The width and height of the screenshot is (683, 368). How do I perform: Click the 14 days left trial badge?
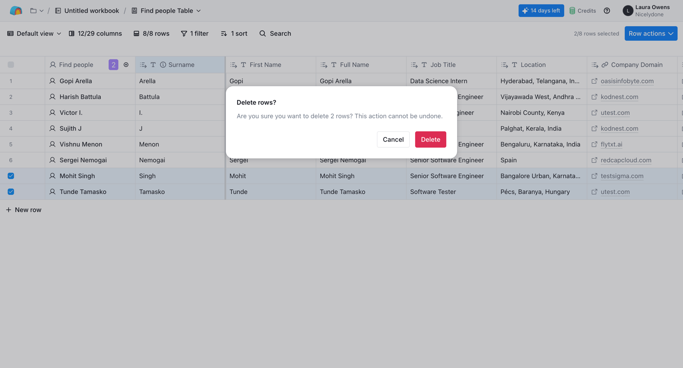point(541,10)
